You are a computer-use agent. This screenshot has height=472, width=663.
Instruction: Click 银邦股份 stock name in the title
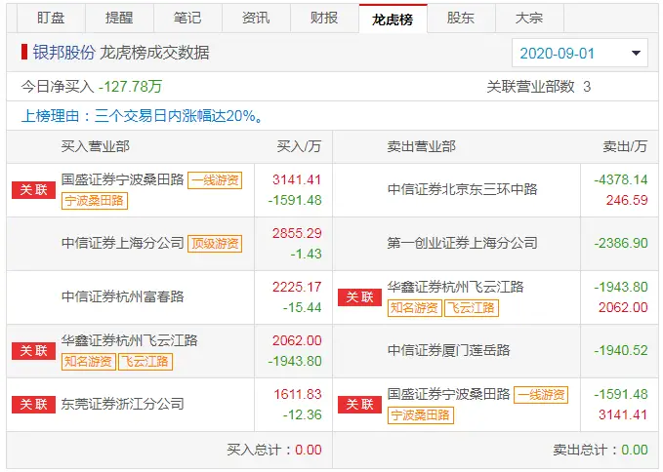(x=63, y=53)
